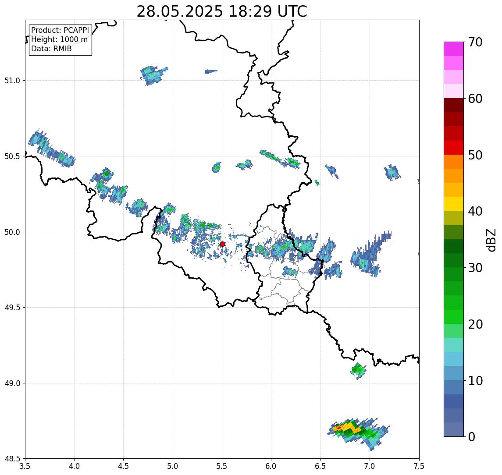Image resolution: width=502 pixels, height=475 pixels.
Task: Click the longitude label 4.0
Action: [x=74, y=466]
